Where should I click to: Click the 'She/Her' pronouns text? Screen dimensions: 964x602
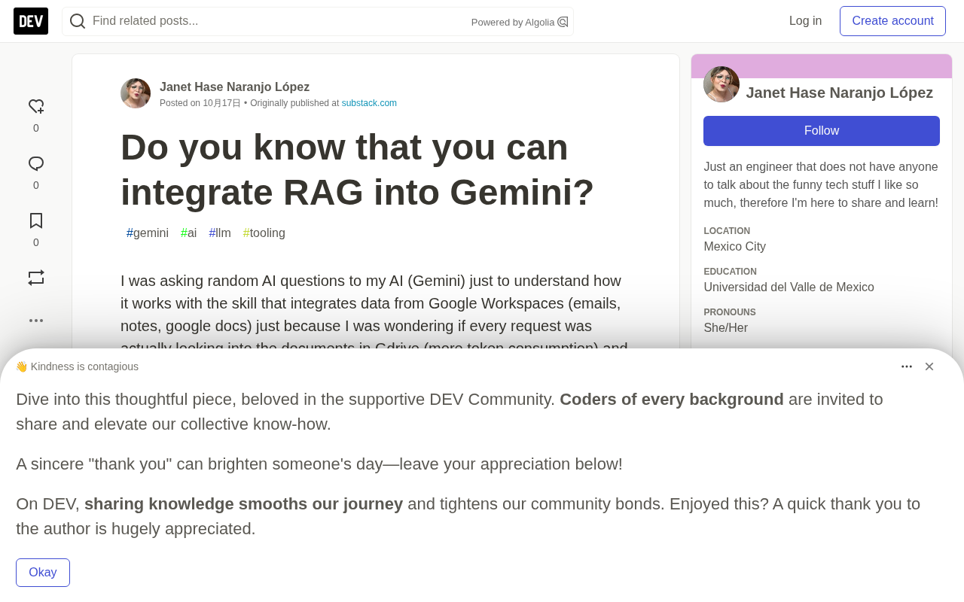point(726,327)
